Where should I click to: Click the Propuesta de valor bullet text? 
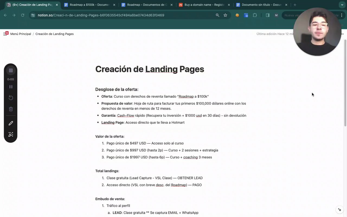tap(174, 106)
